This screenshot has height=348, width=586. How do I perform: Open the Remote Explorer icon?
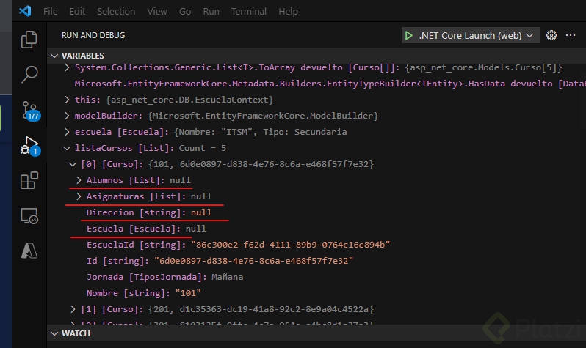click(29, 215)
